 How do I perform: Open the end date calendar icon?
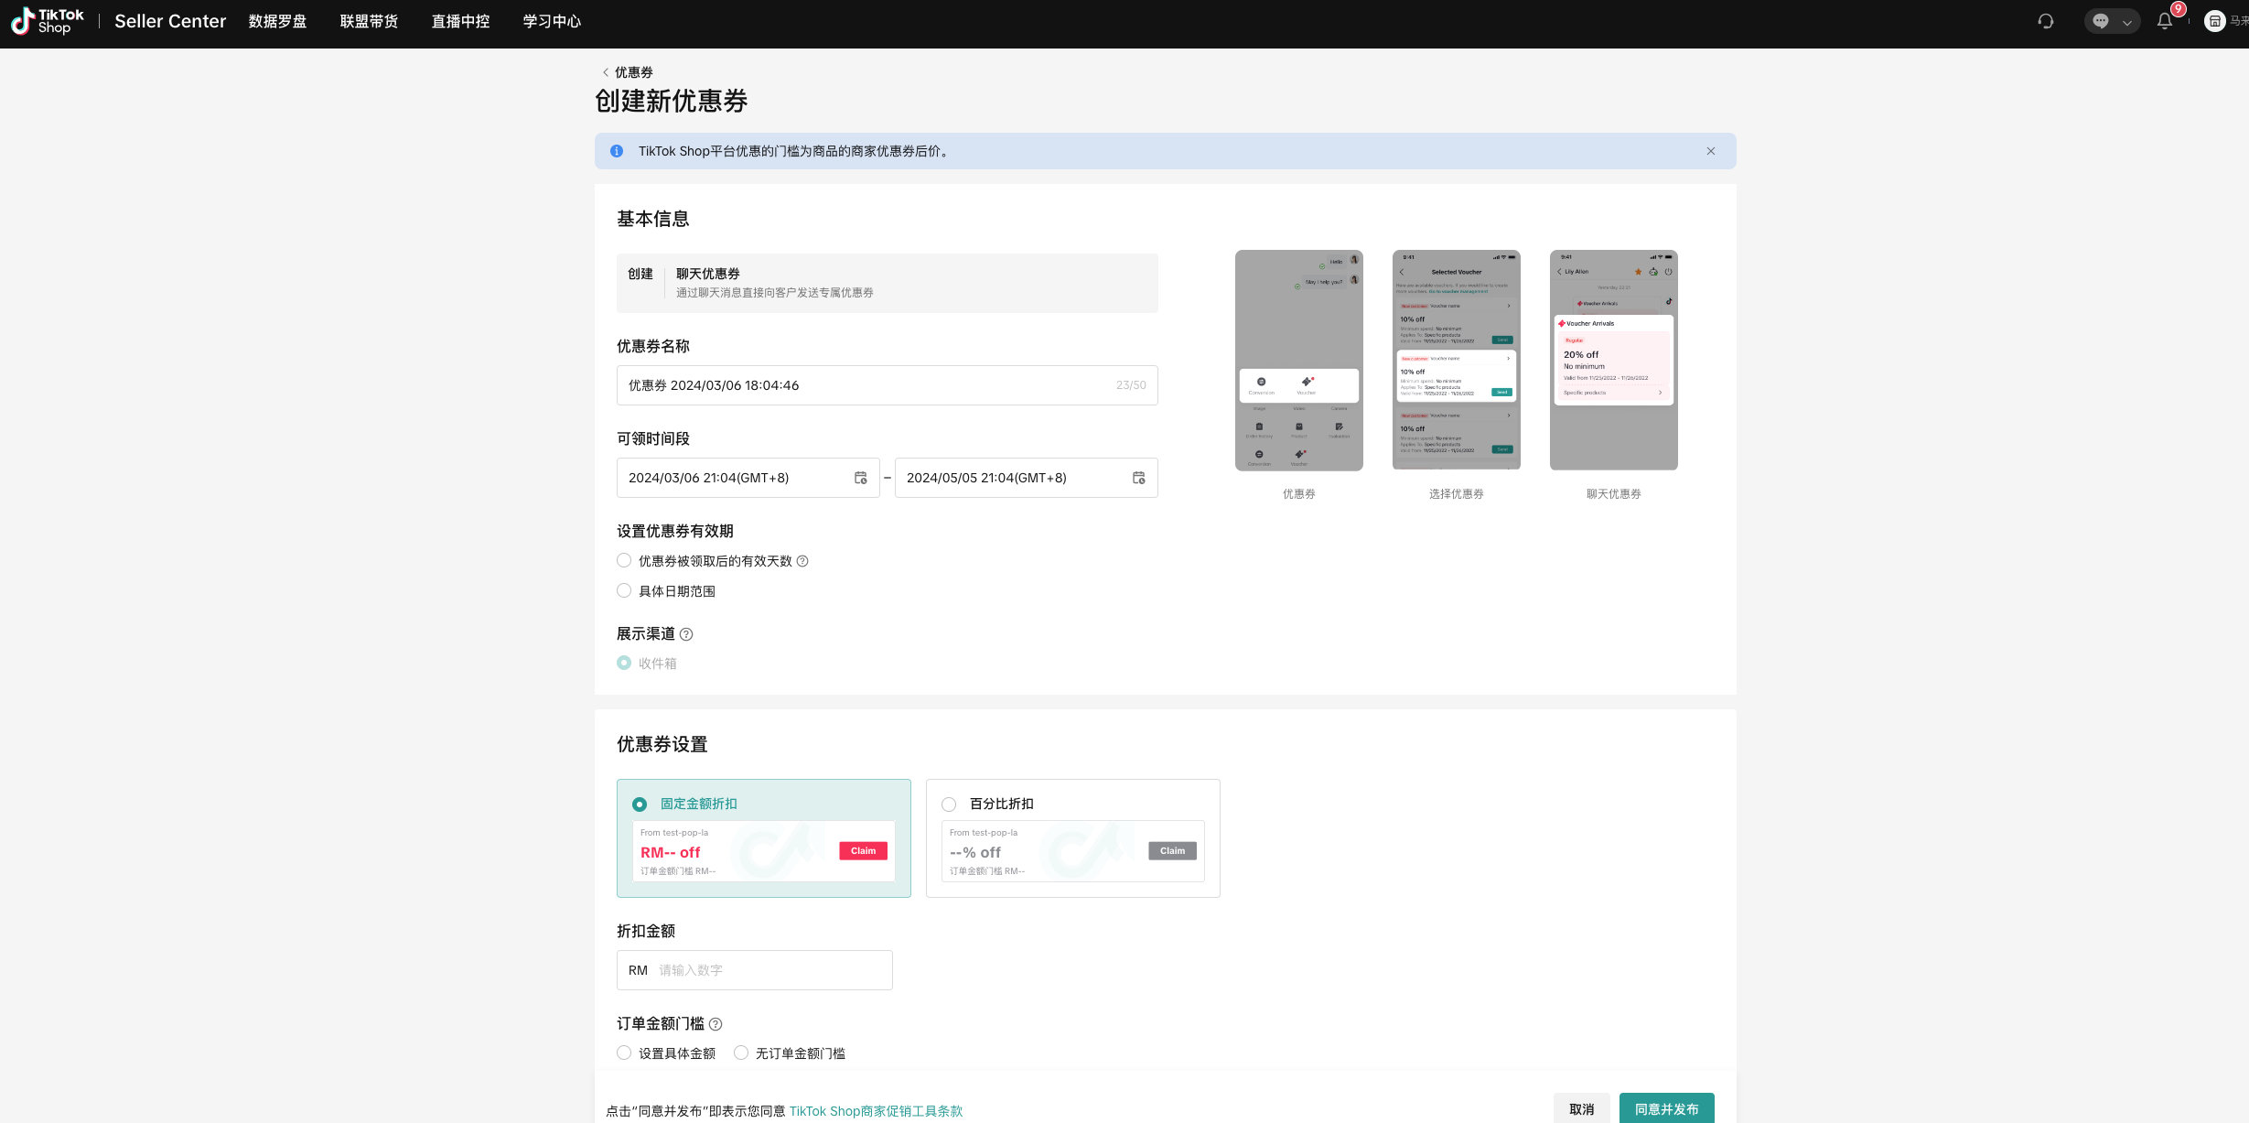[x=1138, y=478]
